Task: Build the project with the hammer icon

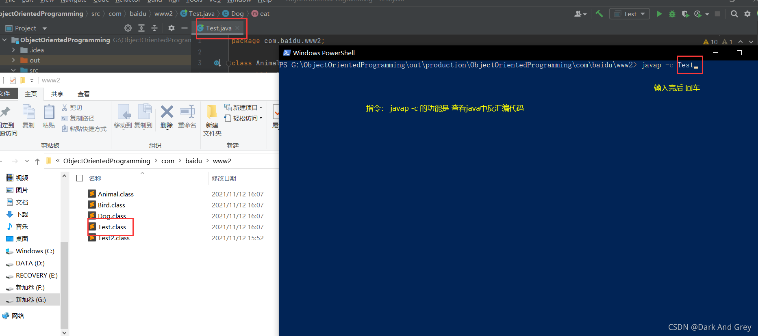Action: [x=599, y=14]
